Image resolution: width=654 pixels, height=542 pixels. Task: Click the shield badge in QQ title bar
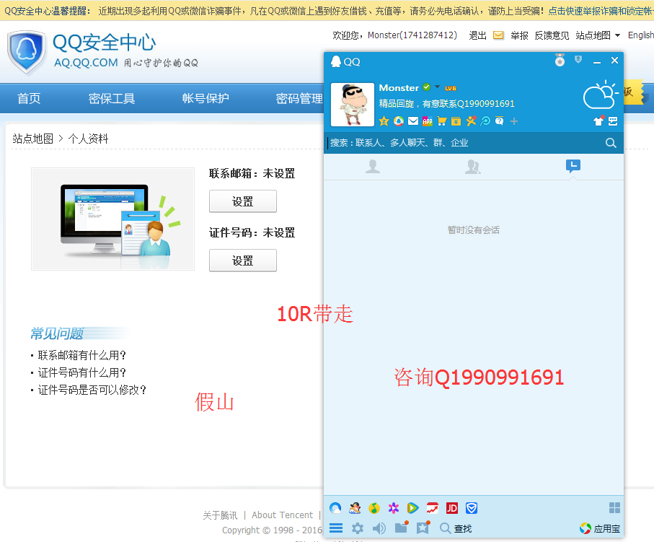coord(578,59)
